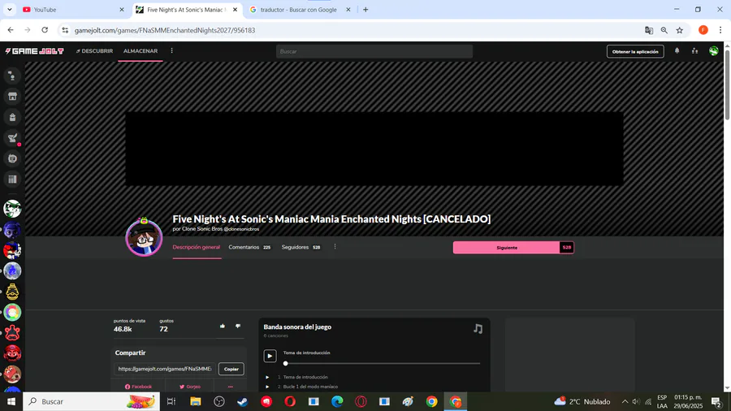
Task: Open weather widget 2°C Nublado
Action: [x=582, y=402]
